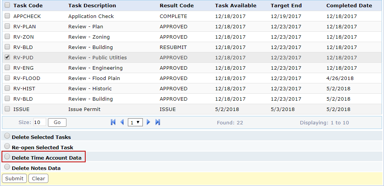Click the Go button for page size
The height and width of the screenshot is (186, 384).
click(x=57, y=122)
